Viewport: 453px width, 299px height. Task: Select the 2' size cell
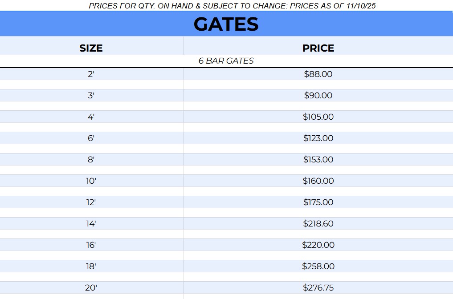tap(91, 74)
